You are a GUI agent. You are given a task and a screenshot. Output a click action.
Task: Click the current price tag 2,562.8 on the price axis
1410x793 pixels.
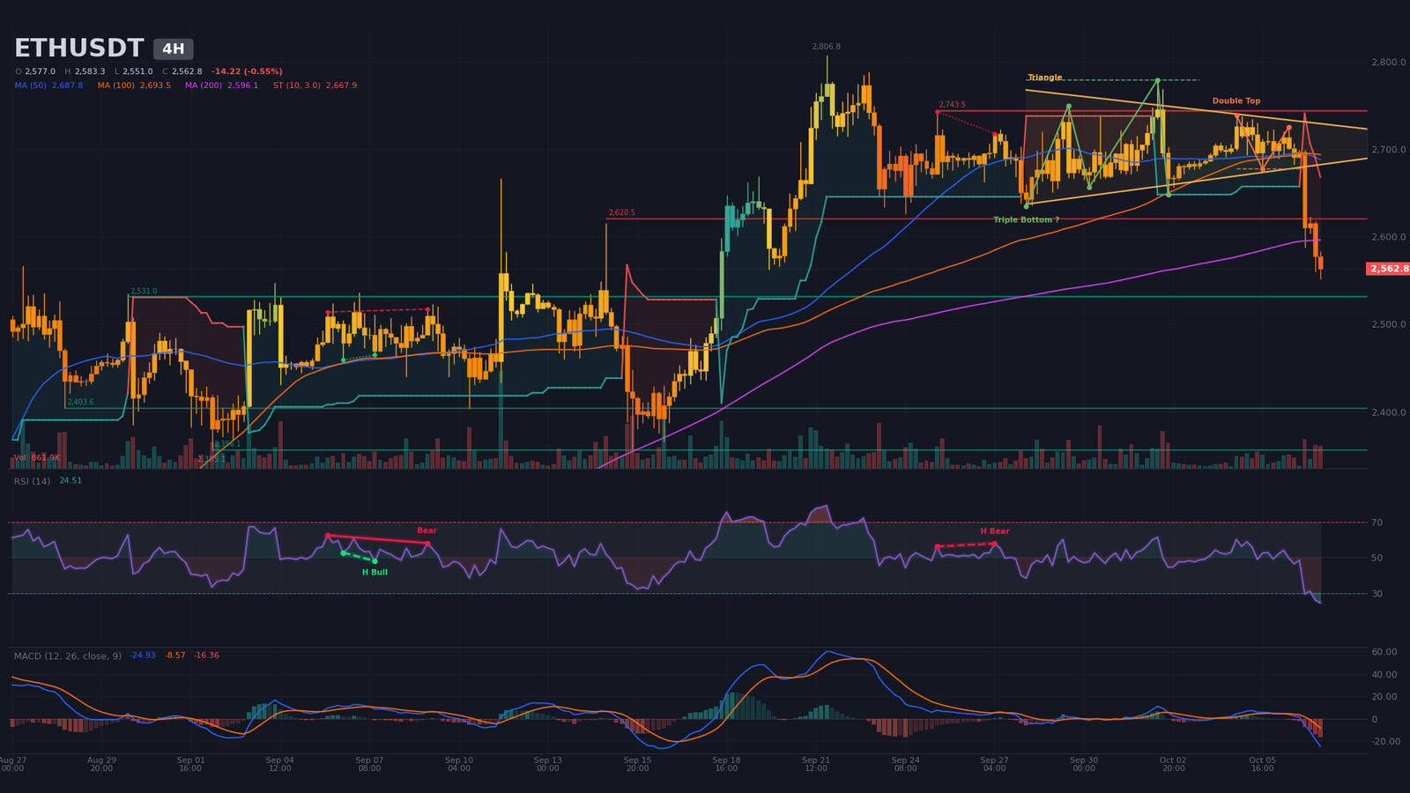pyautogui.click(x=1388, y=269)
